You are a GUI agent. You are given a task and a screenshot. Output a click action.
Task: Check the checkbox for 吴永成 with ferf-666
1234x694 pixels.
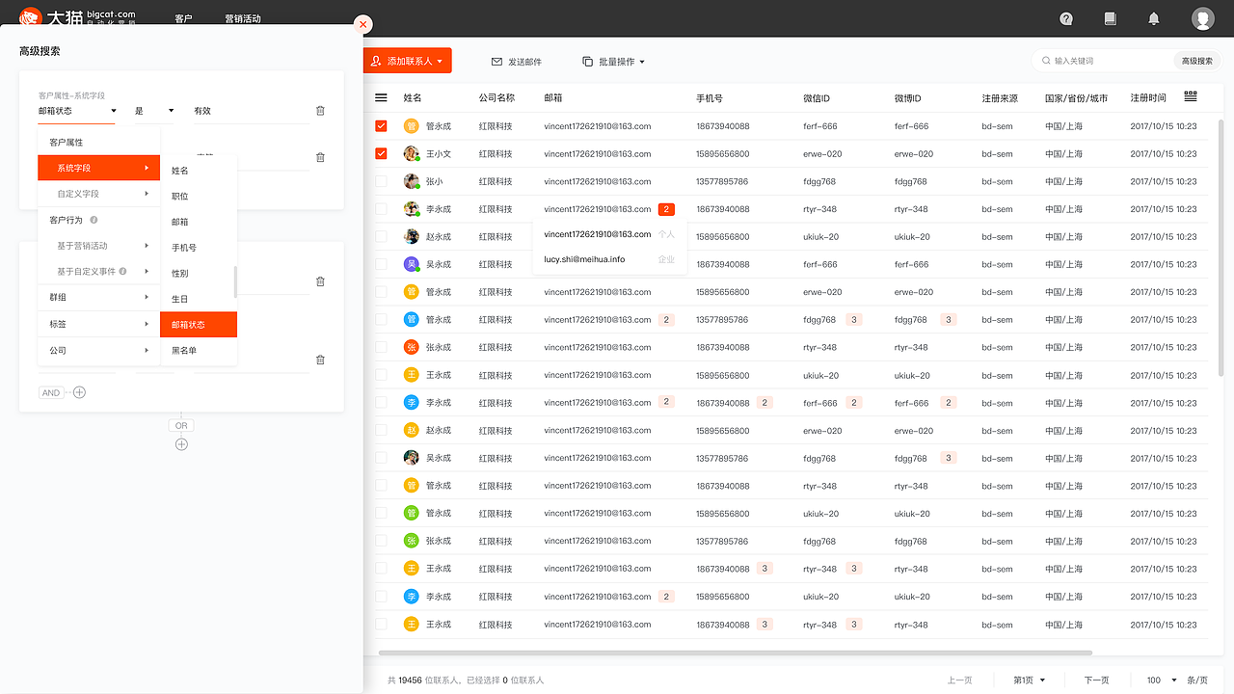(x=381, y=264)
